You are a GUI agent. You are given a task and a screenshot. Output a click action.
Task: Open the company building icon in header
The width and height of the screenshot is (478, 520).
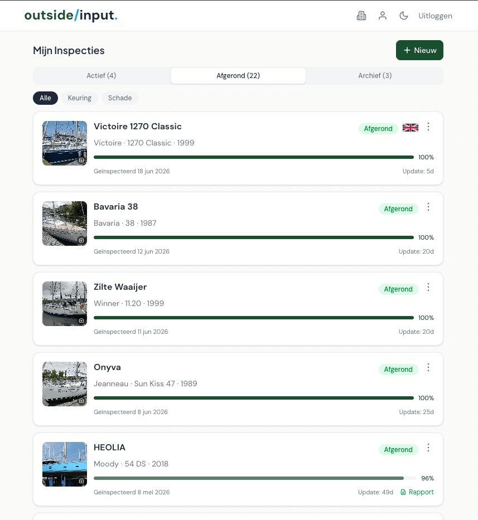click(361, 16)
